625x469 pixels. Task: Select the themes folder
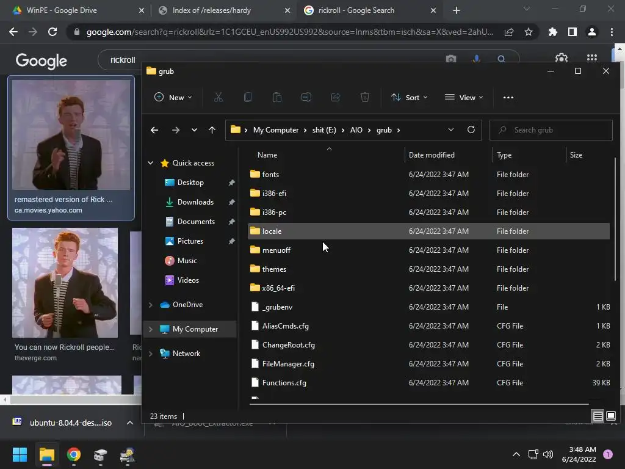click(428, 269)
